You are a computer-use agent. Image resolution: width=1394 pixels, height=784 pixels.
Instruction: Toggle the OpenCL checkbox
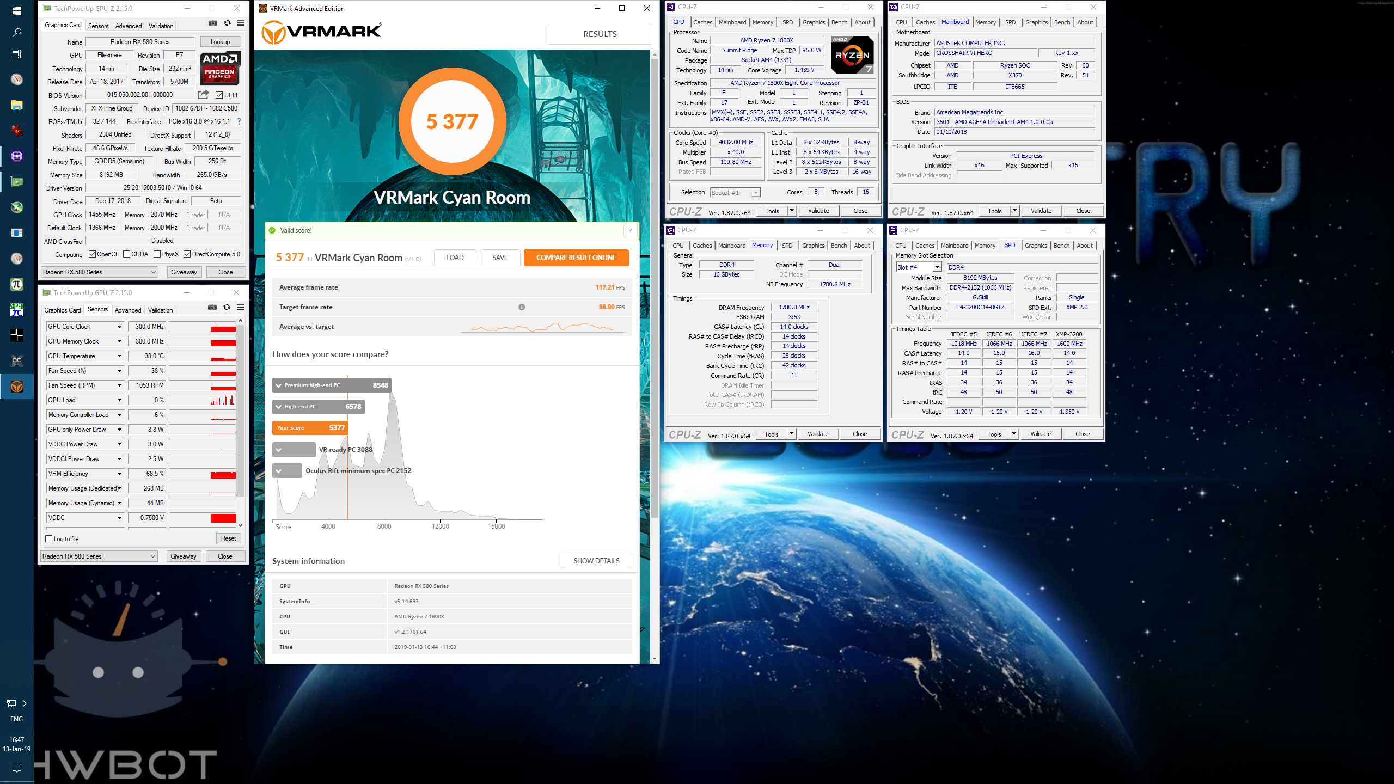(92, 254)
